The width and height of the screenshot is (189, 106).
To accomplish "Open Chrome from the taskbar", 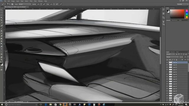I will (x=60, y=105).
